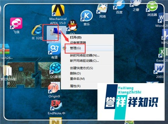Open the QQ penguin icon

tap(72, 25)
